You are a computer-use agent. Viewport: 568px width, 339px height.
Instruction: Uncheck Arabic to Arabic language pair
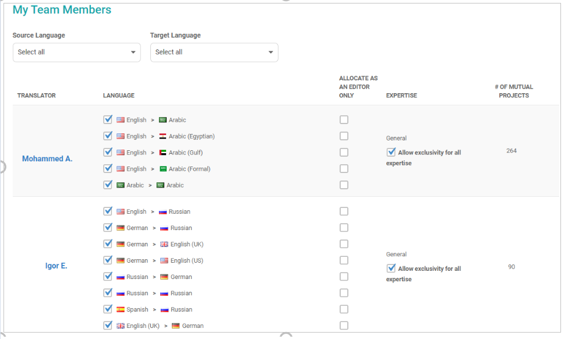[108, 185]
